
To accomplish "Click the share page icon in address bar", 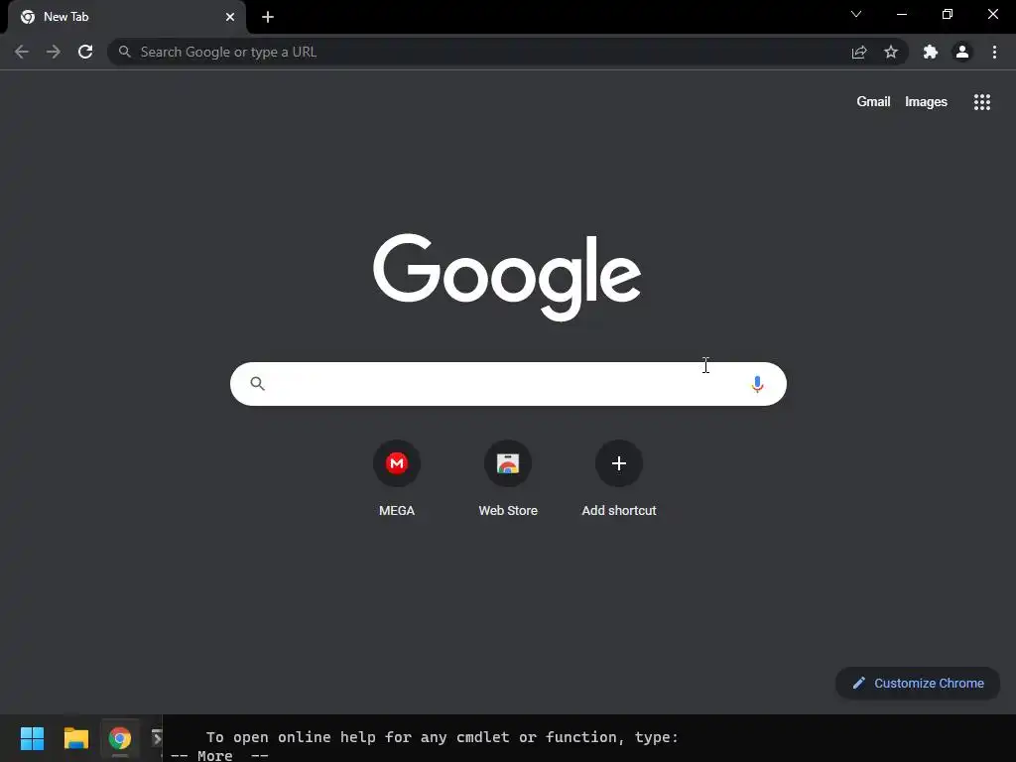I will 859,52.
